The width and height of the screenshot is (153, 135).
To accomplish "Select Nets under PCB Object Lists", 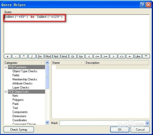I will click(x=15, y=96).
